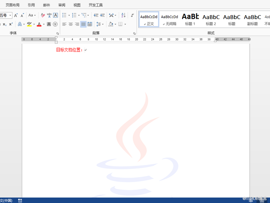Select the 无间隔 style
Image resolution: width=270 pixels, height=203 pixels.
click(x=170, y=19)
